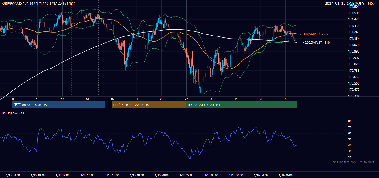Click price level 170.907 on axis

click(x=354, y=58)
